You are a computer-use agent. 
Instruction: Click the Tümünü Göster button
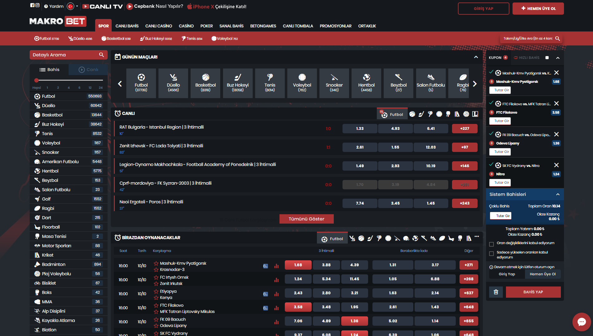click(306, 219)
